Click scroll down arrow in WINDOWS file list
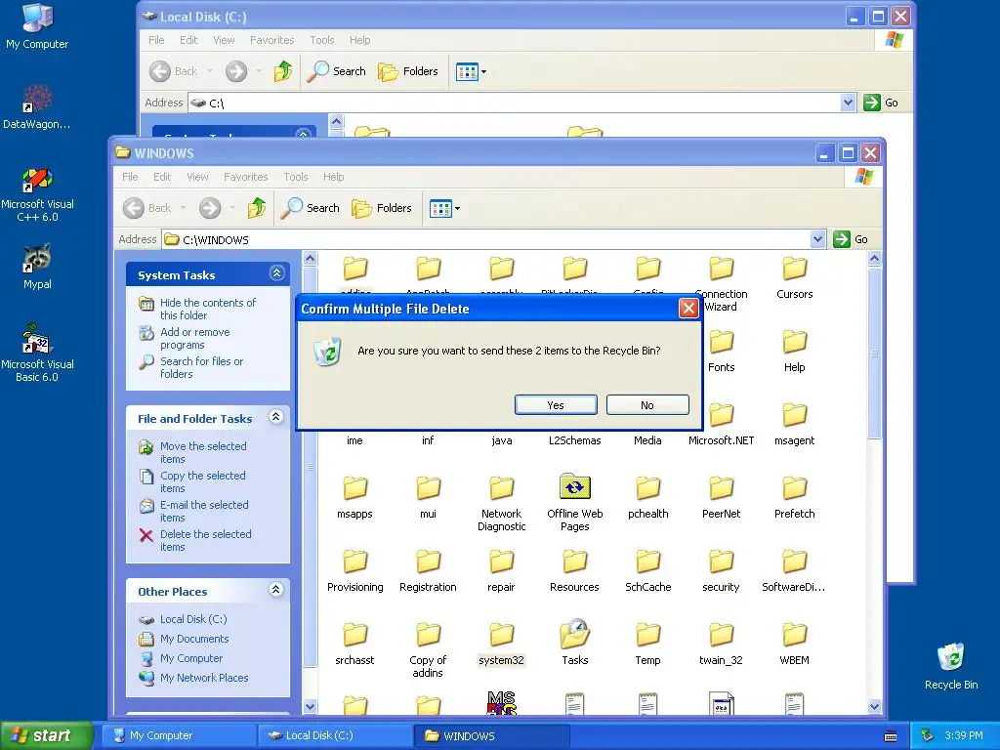The height and width of the screenshot is (750, 1000). pos(874,706)
